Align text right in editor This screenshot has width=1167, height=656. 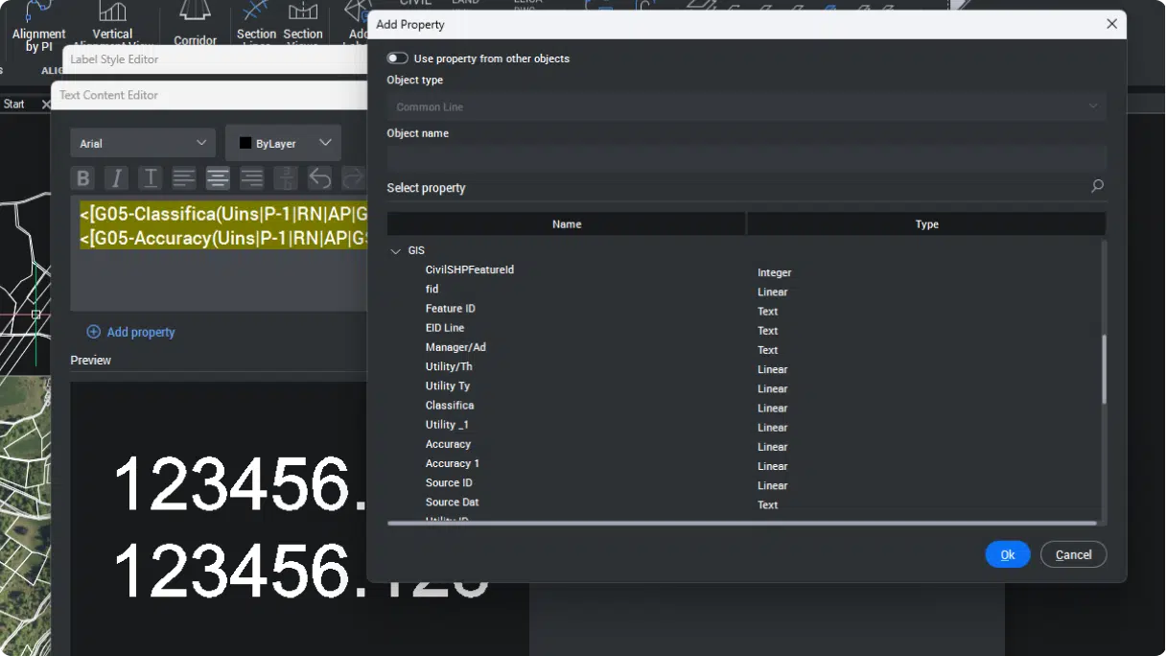[251, 178]
